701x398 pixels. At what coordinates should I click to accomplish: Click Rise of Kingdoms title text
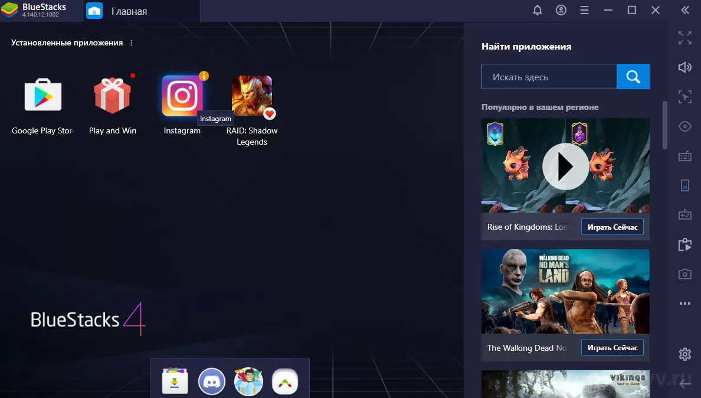[527, 227]
